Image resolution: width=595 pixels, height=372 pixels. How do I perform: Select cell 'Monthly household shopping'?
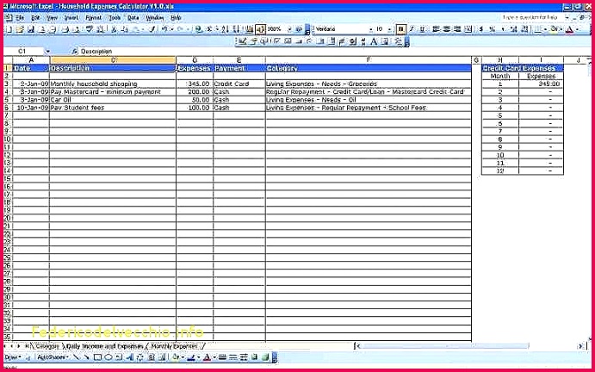click(113, 84)
